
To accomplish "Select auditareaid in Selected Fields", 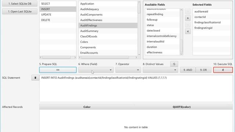I will click(211, 11).
